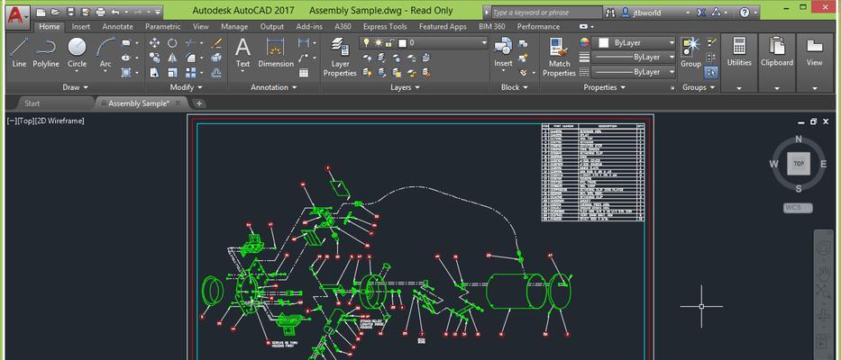The image size is (841, 360).
Task: Switch to the Insert ribbon tab
Action: [81, 26]
